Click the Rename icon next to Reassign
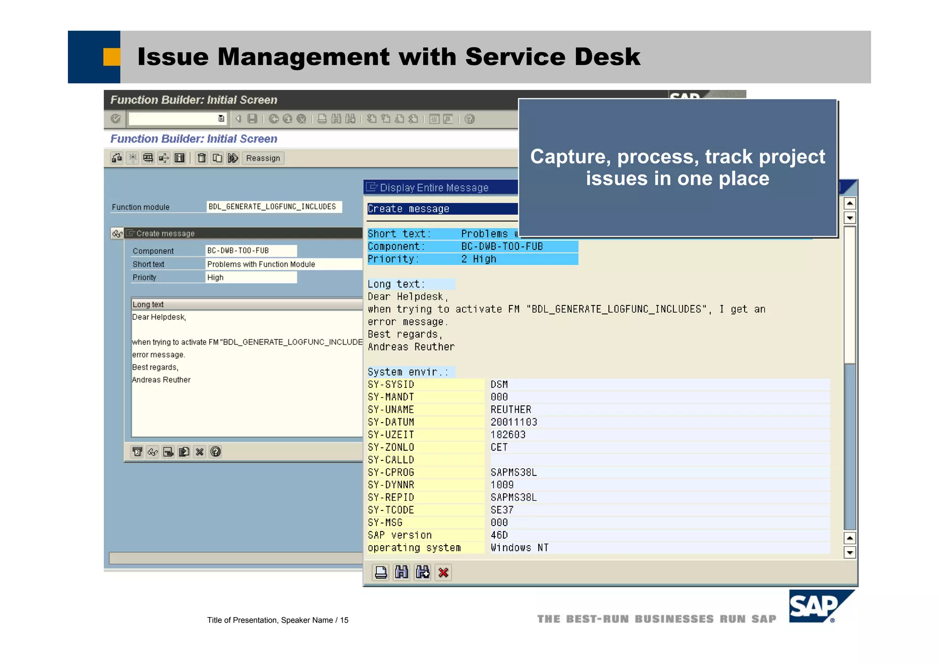 (233, 158)
